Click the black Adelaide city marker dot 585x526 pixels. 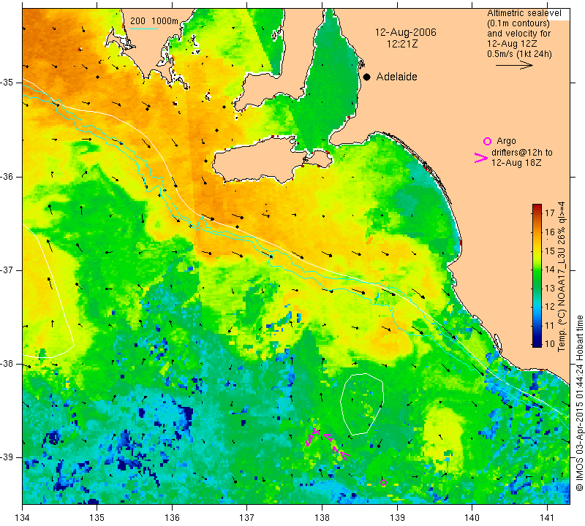[x=367, y=77]
